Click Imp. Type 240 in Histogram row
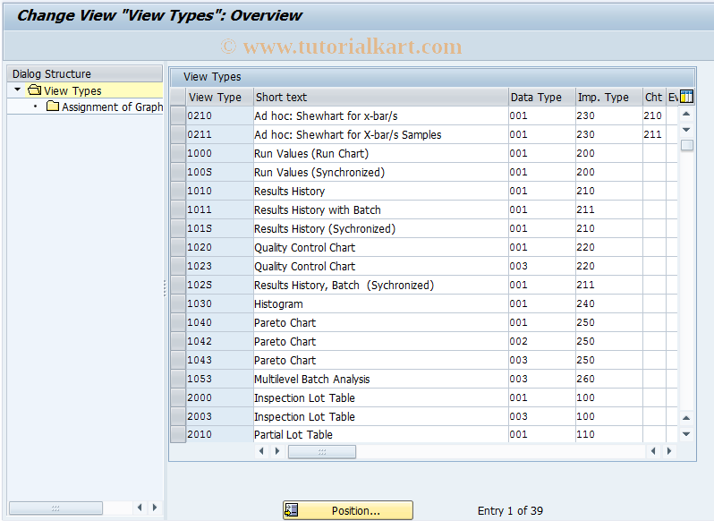The image size is (714, 521). pyautogui.click(x=608, y=303)
